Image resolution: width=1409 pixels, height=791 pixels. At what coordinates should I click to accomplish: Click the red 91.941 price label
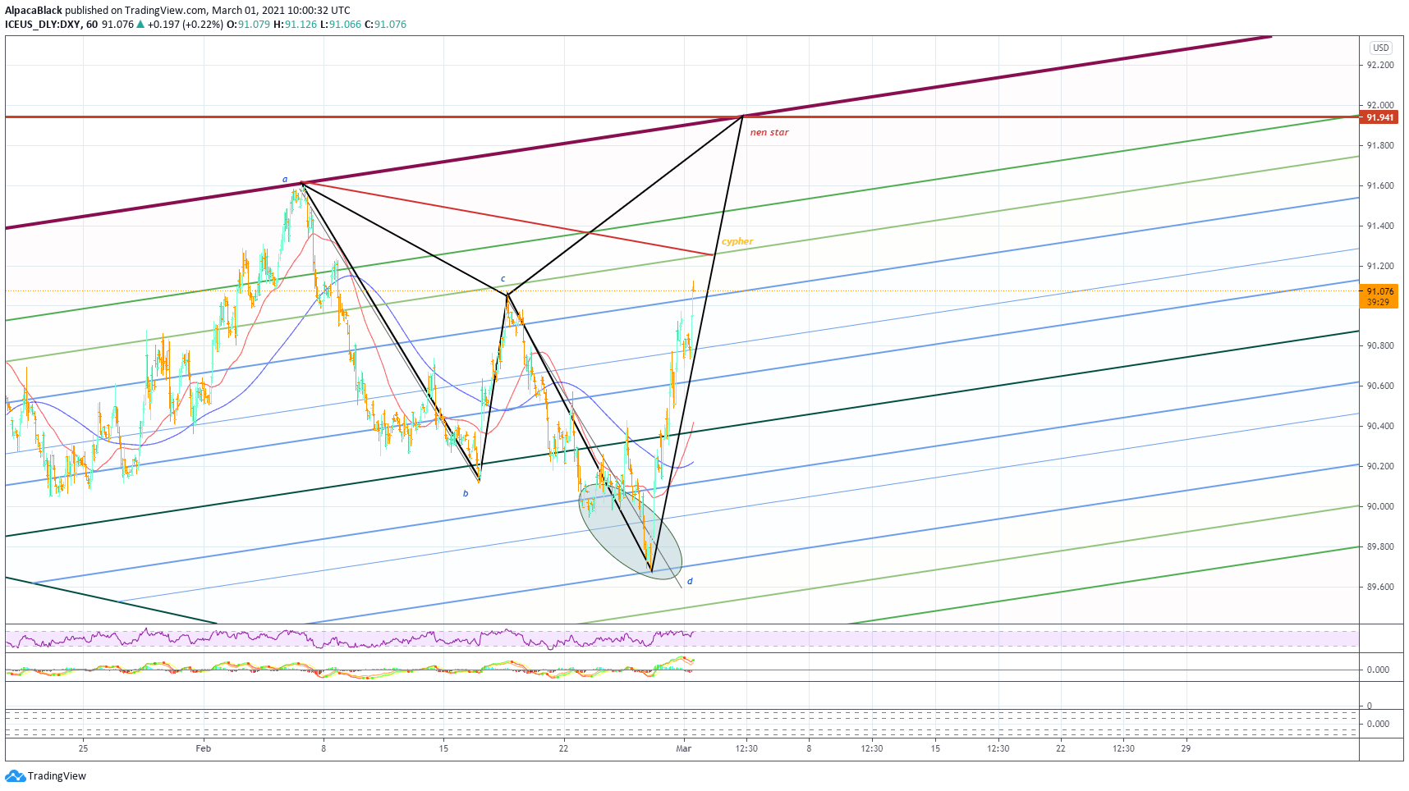1379,117
